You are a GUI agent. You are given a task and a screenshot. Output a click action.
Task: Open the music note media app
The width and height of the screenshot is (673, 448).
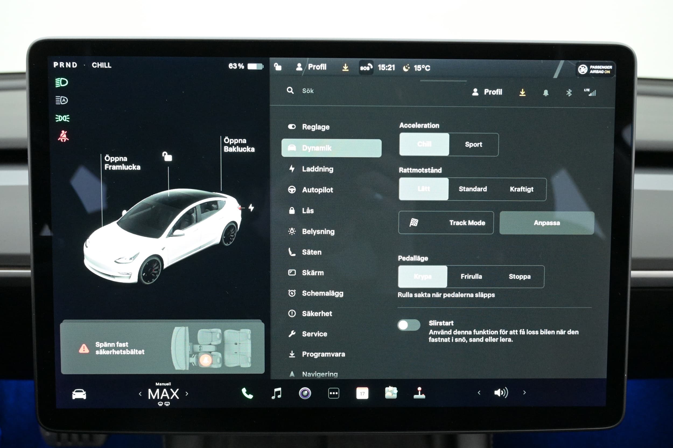tap(276, 393)
